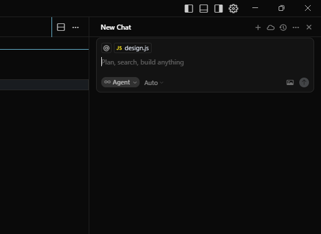This screenshot has width=321, height=234.
Task: Toggle the primary sidebar layout icon
Action: click(x=189, y=9)
